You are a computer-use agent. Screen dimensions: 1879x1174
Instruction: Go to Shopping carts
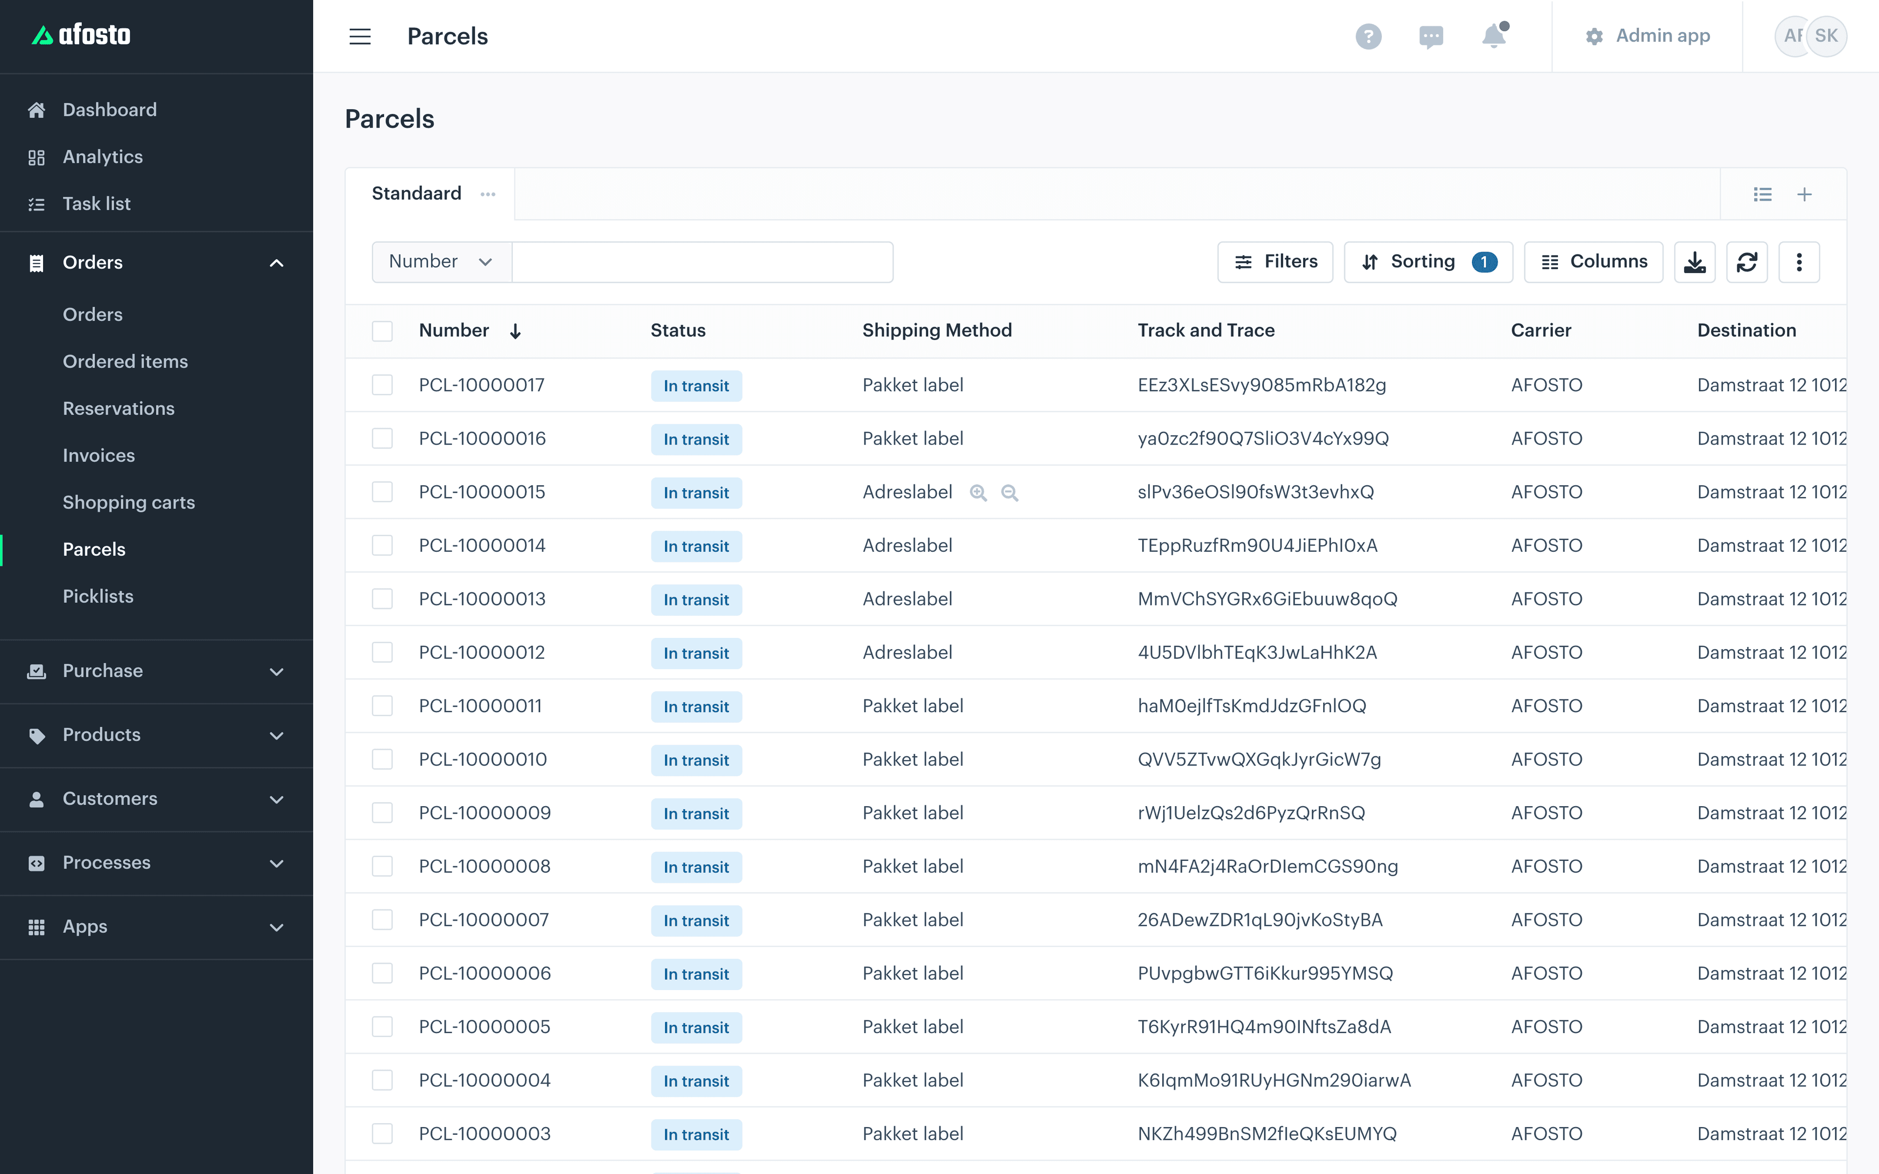(x=129, y=502)
